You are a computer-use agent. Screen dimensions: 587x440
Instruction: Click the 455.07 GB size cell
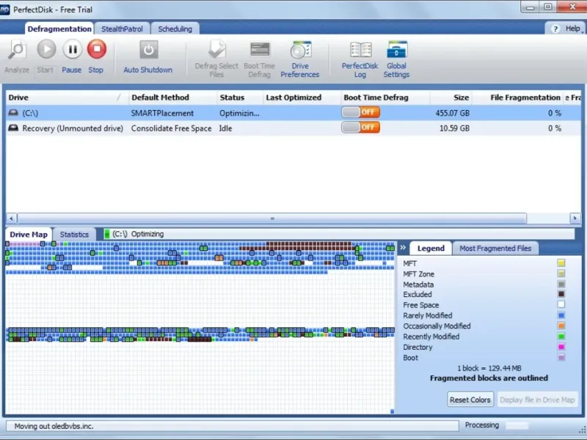tap(452, 113)
